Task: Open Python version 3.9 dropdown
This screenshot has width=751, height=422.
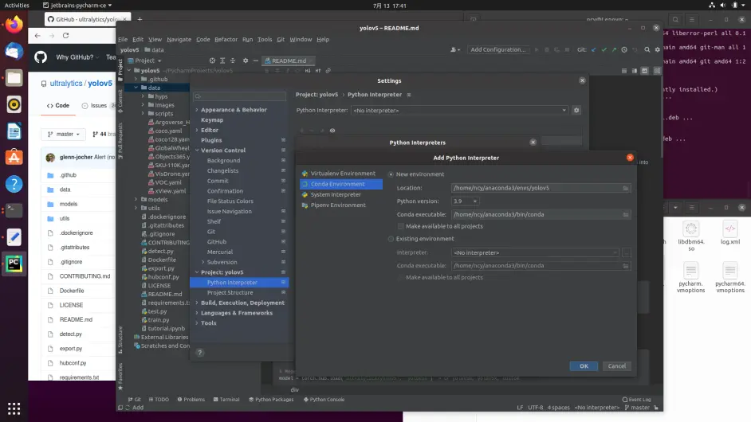Action: (465, 201)
